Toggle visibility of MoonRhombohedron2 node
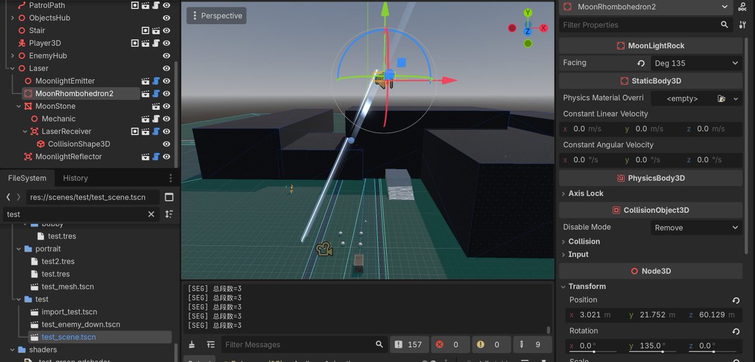755x362 pixels. [167, 94]
